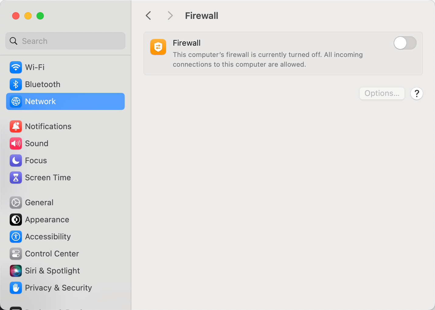Open Siri & Spotlight settings
Image resolution: width=435 pixels, height=310 pixels.
(52, 271)
